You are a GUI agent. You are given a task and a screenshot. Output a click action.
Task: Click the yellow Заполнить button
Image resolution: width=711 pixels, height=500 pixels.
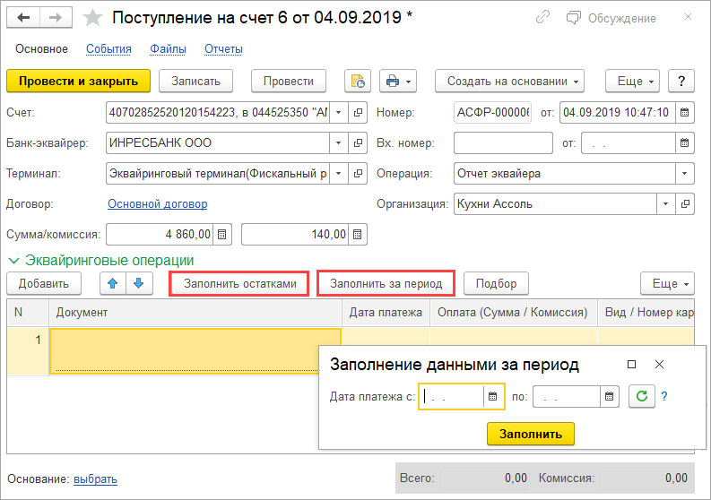point(531,434)
